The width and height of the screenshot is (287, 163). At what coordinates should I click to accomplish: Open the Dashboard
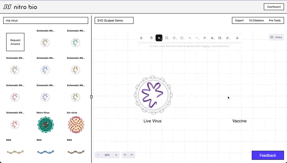pos(274,7)
